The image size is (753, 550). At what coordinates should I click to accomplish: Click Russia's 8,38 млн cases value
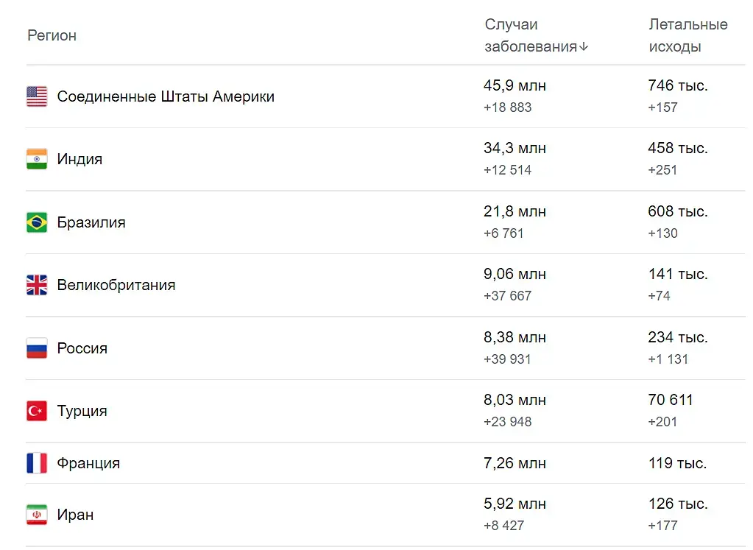point(515,337)
